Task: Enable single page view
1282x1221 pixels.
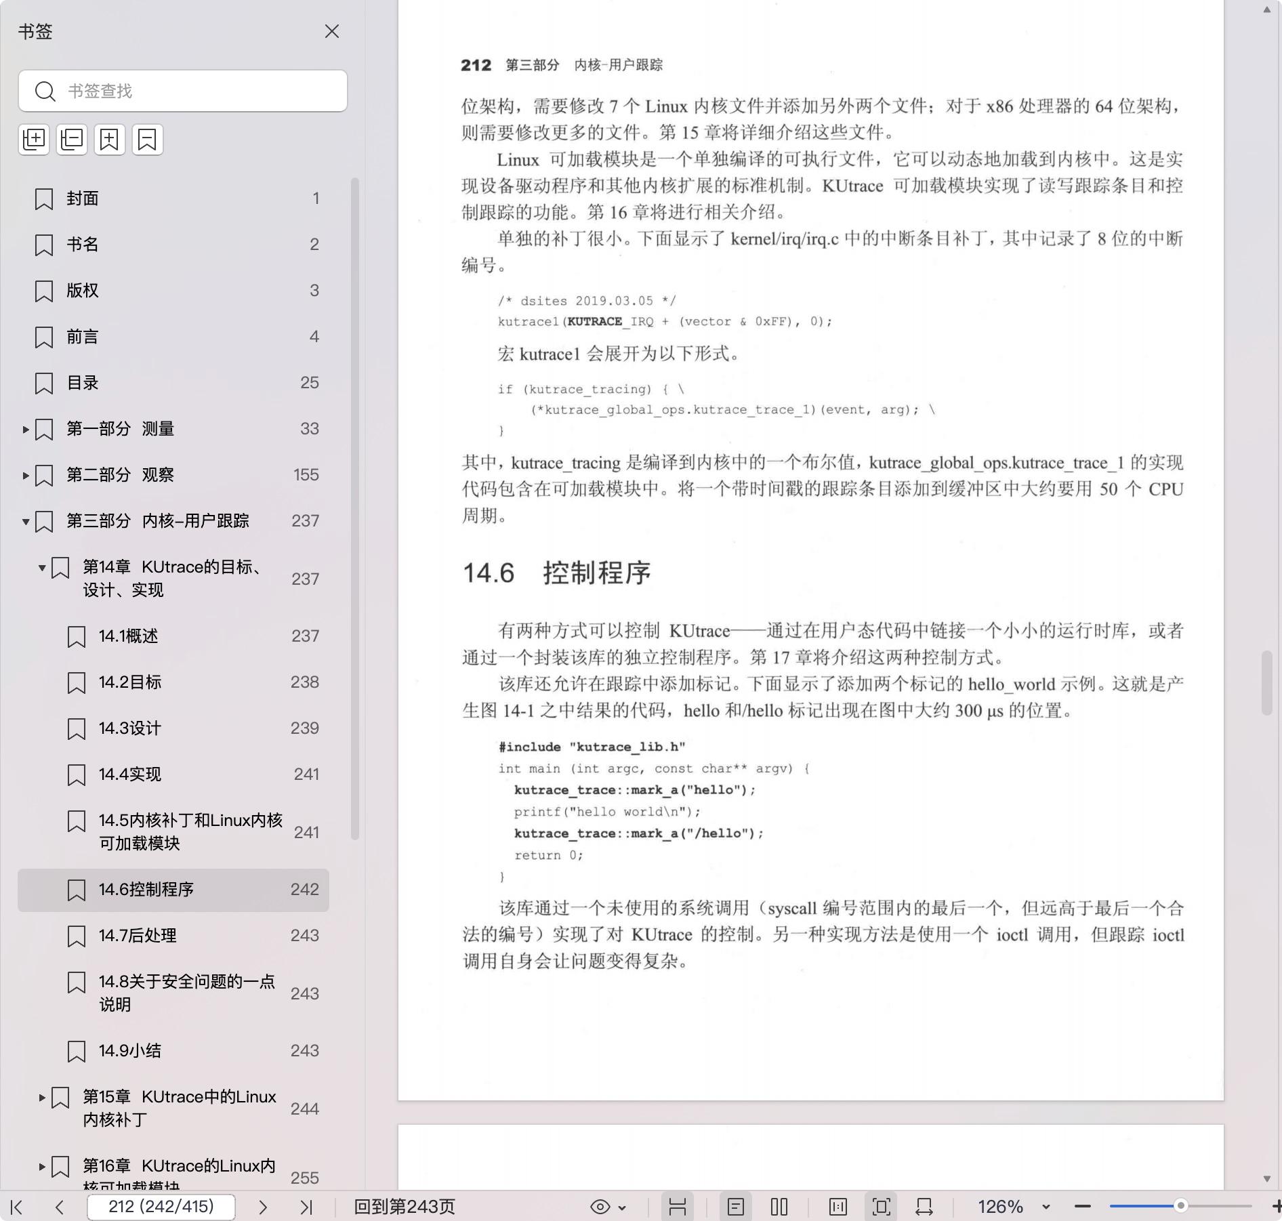Action: (x=736, y=1207)
